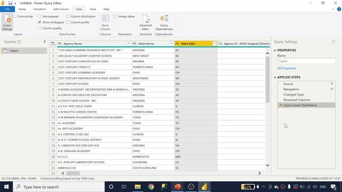Switch to Transform ribbon tab

[40, 9]
